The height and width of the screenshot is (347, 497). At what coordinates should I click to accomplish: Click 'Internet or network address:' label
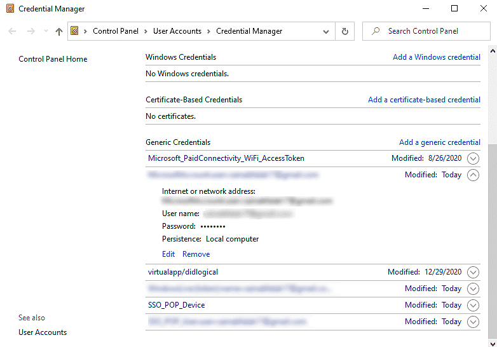click(x=208, y=191)
